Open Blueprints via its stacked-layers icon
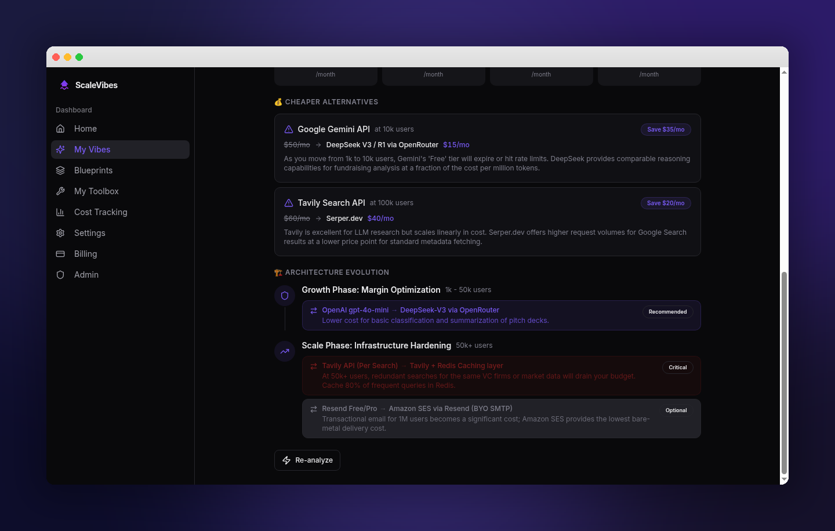 click(61, 170)
